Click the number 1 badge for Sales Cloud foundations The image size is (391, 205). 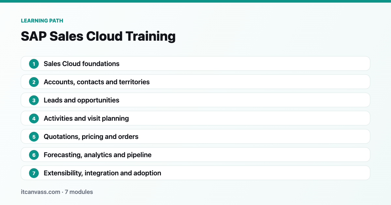pos(34,64)
